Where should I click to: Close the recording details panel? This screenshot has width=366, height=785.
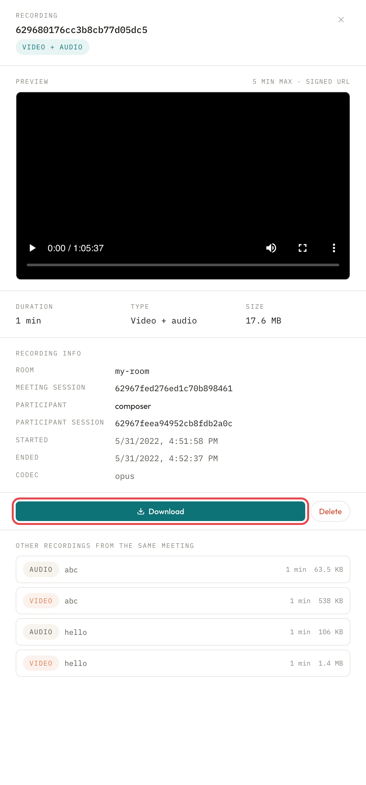click(341, 20)
